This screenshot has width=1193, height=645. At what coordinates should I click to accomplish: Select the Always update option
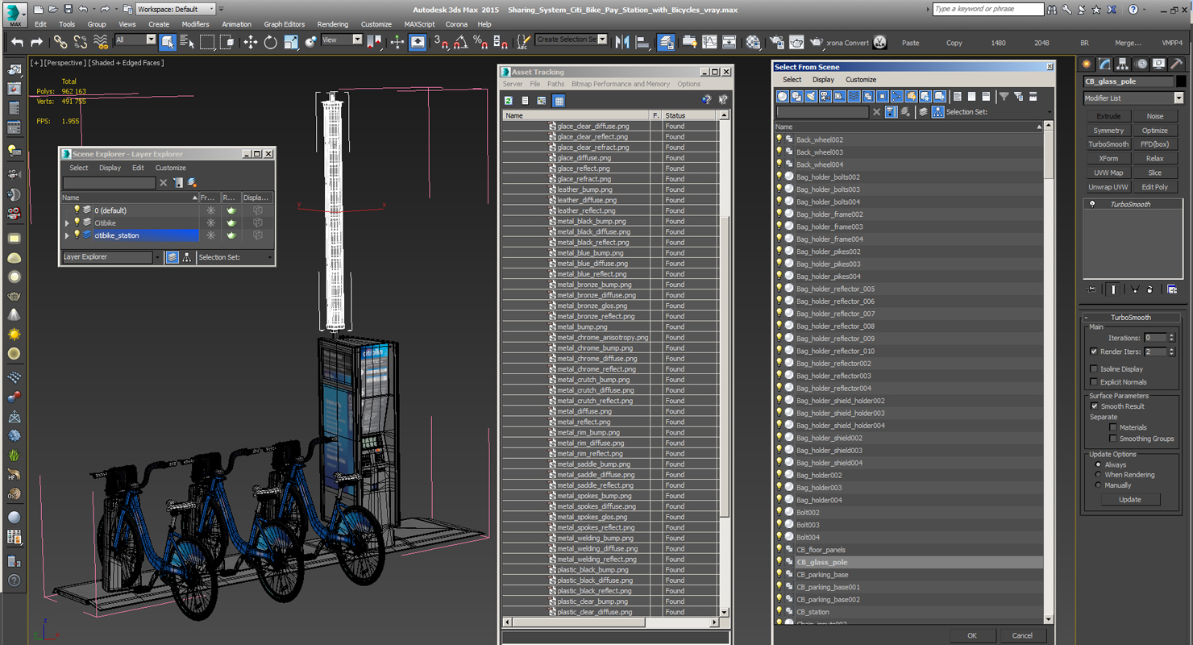1098,465
